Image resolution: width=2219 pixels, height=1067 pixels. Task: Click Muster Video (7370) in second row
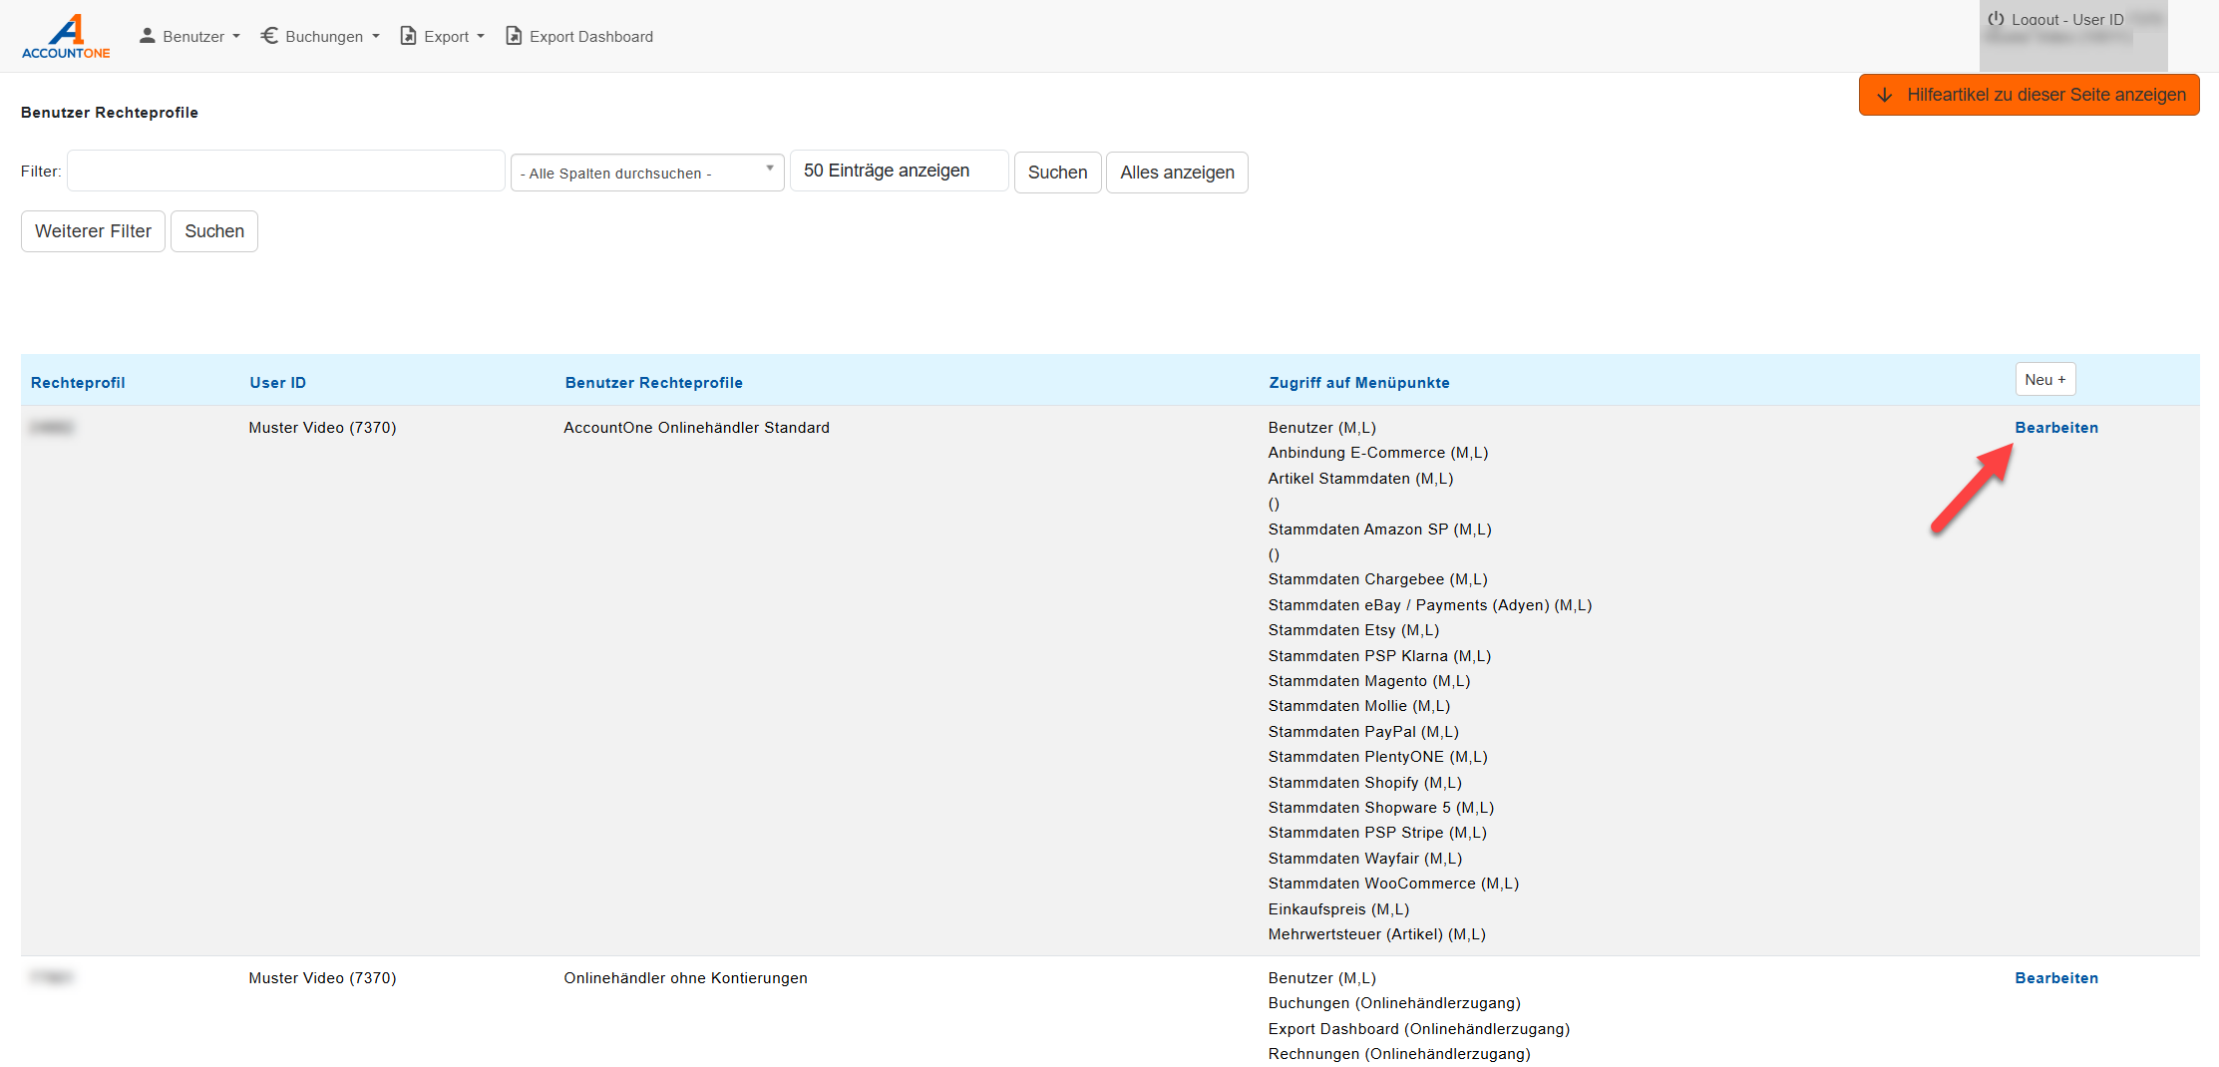tap(322, 978)
